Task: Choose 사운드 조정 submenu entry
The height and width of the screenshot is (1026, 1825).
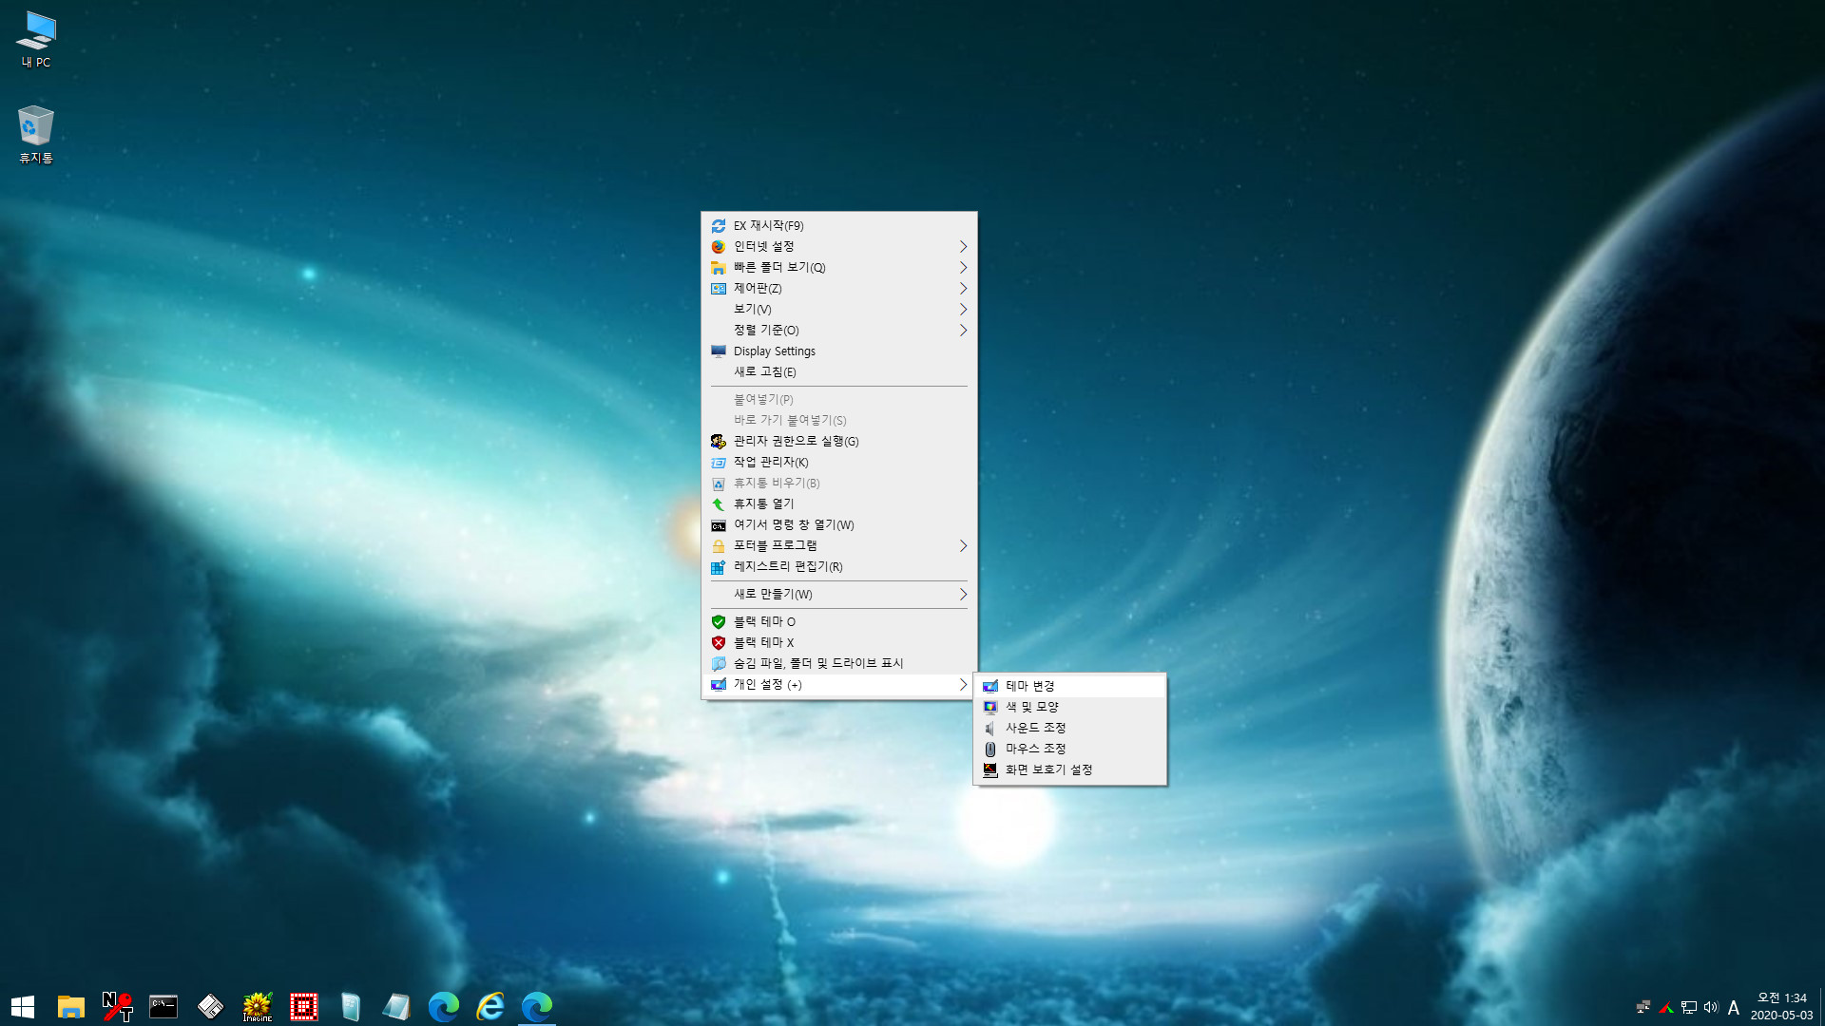Action: (1070, 728)
